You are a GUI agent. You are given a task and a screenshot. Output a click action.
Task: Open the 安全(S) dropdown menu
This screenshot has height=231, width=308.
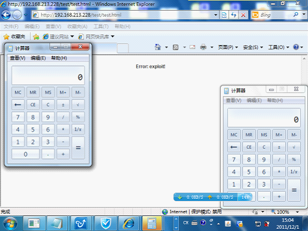(253, 47)
